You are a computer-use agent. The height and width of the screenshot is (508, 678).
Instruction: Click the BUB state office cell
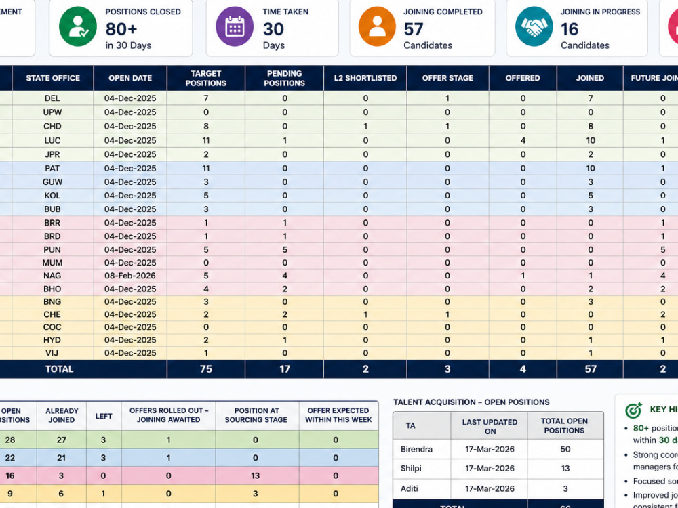point(52,209)
